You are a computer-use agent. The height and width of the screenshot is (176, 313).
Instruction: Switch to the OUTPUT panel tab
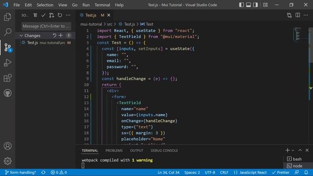136,151
